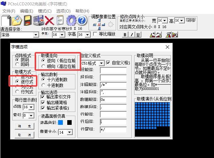This screenshot has height=158, width=214.
Task: Click the 段前缀 input field
Action: [x=113, y=70]
